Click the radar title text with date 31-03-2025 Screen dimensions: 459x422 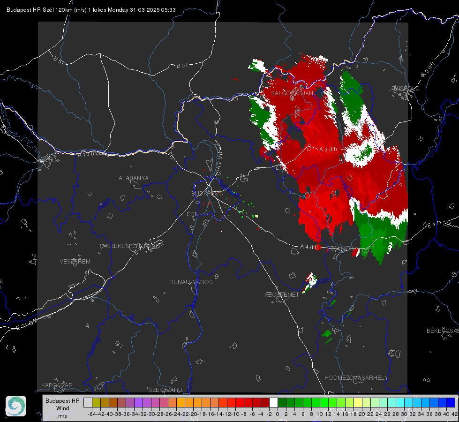tap(91, 10)
